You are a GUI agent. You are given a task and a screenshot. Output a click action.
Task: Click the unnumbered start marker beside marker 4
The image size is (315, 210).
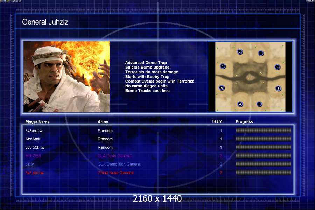point(259,104)
